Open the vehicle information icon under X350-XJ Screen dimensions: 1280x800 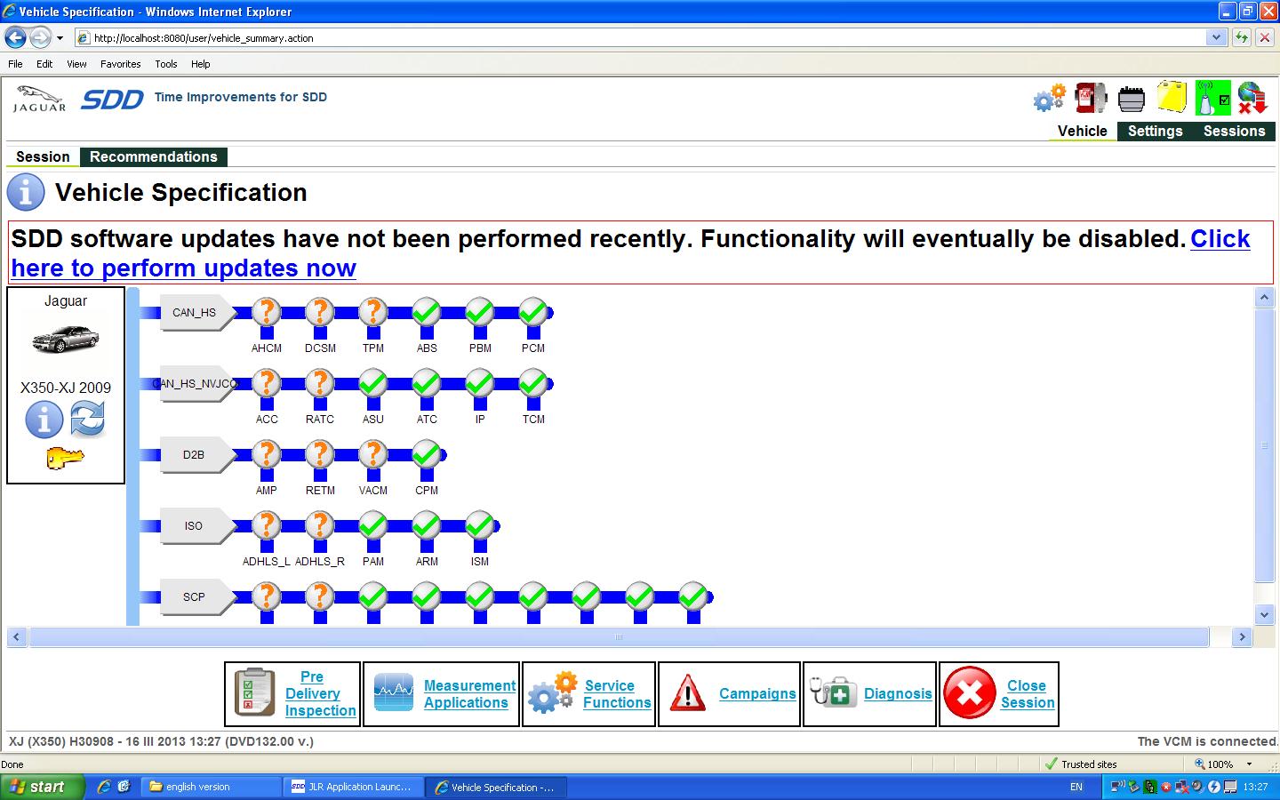click(44, 420)
